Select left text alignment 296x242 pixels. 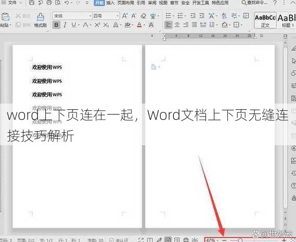coord(168,25)
